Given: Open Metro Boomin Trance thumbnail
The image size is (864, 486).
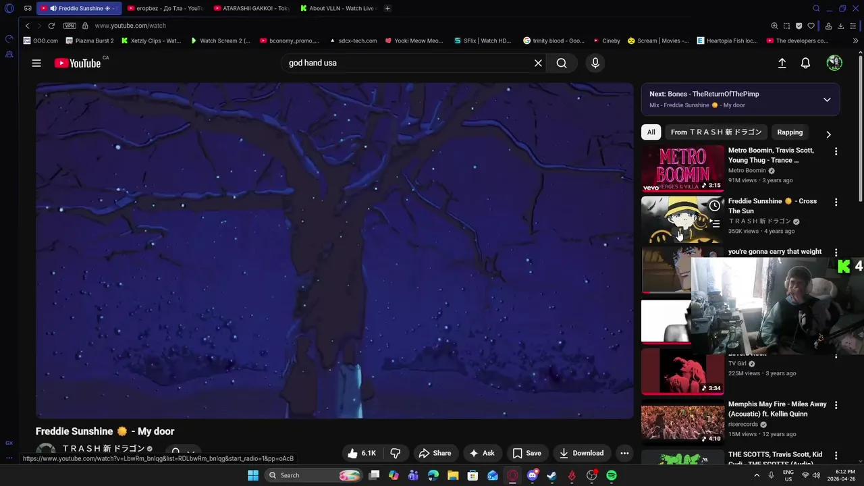Looking at the screenshot, I should coord(682,168).
